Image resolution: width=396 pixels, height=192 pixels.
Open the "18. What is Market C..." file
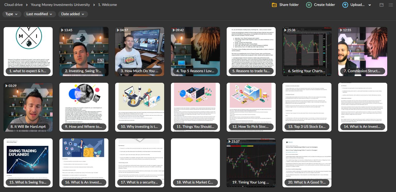point(195,163)
